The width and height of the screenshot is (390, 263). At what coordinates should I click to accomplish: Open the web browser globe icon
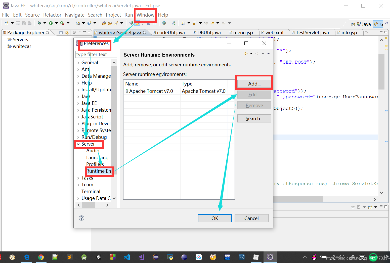click(x=164, y=23)
